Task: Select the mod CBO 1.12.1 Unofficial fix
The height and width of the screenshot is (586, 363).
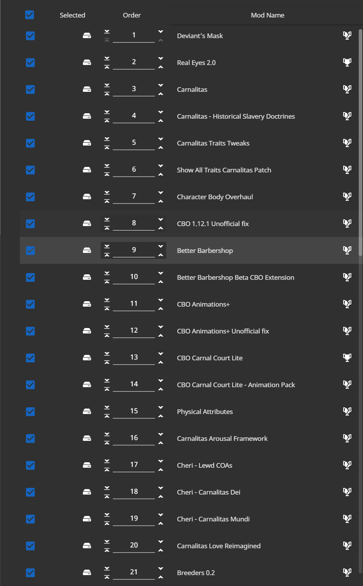Action: pyautogui.click(x=30, y=224)
